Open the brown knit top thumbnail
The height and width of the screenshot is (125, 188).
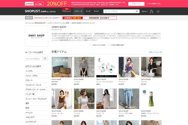tap(62, 99)
